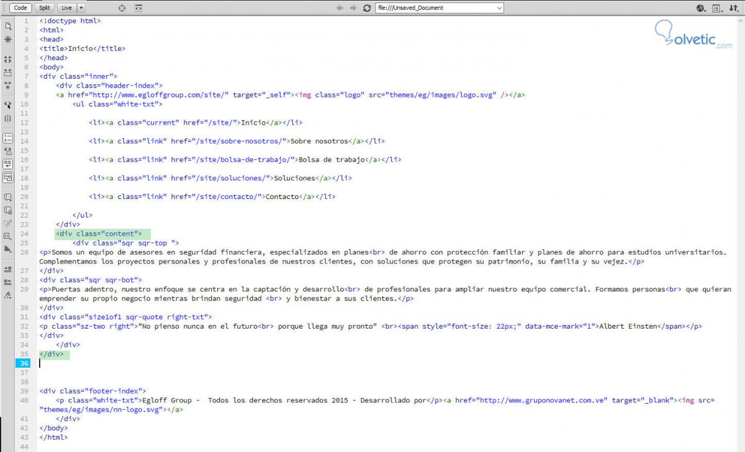Click the Soluciones list item line
The width and height of the screenshot is (745, 452).
(220, 178)
